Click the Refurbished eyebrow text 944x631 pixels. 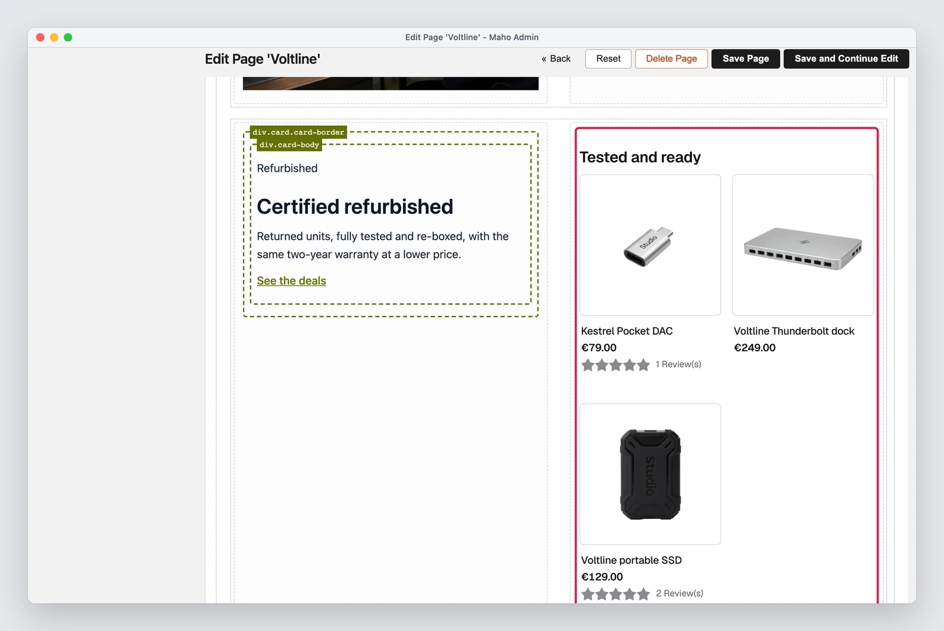pos(287,168)
